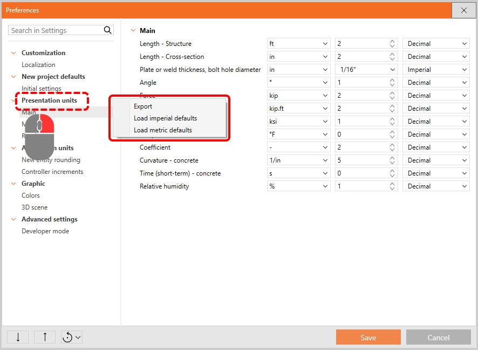Image resolution: width=478 pixels, height=350 pixels.
Task: Open the reset defaults dropdown icon
Action: (x=72, y=337)
